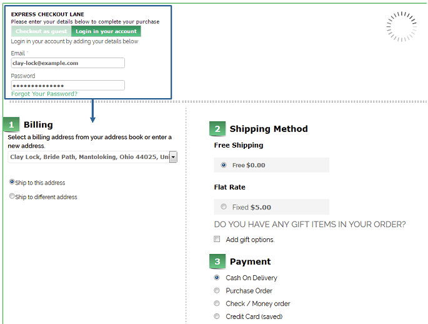
Task: Click the Shipping Method step 2 badge
Action: click(217, 129)
